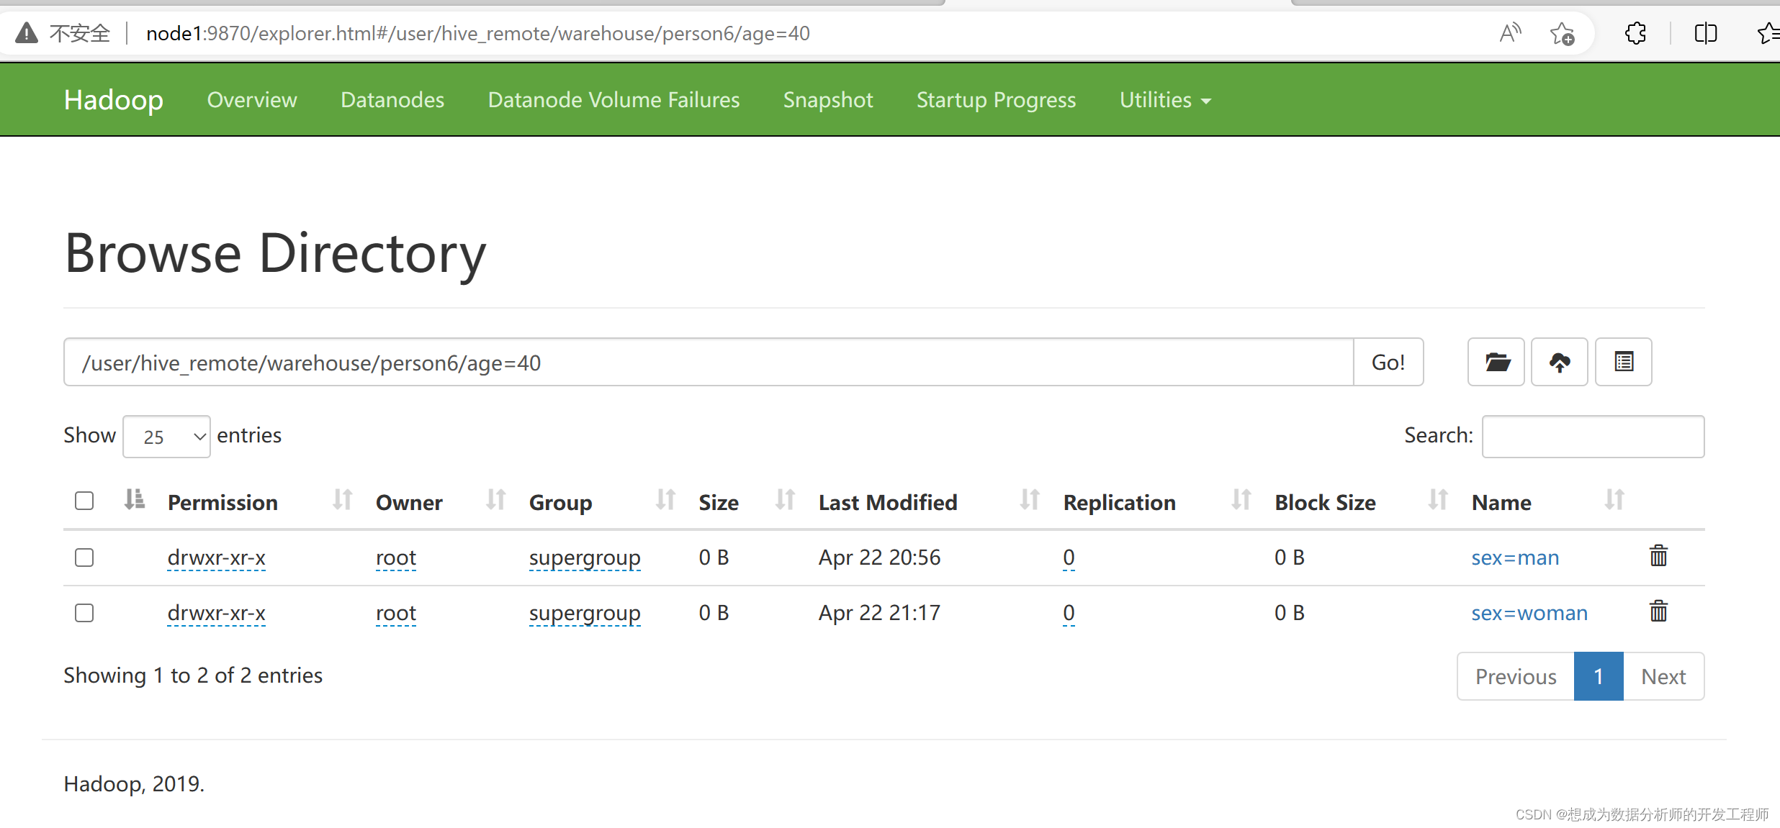Select all entries using header checkbox
The height and width of the screenshot is (828, 1780).
(84, 500)
